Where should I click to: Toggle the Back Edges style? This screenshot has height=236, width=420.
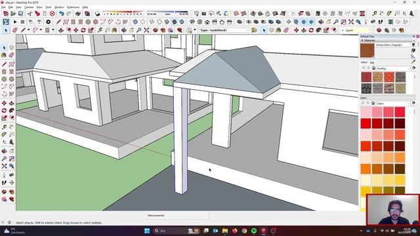tap(143, 22)
